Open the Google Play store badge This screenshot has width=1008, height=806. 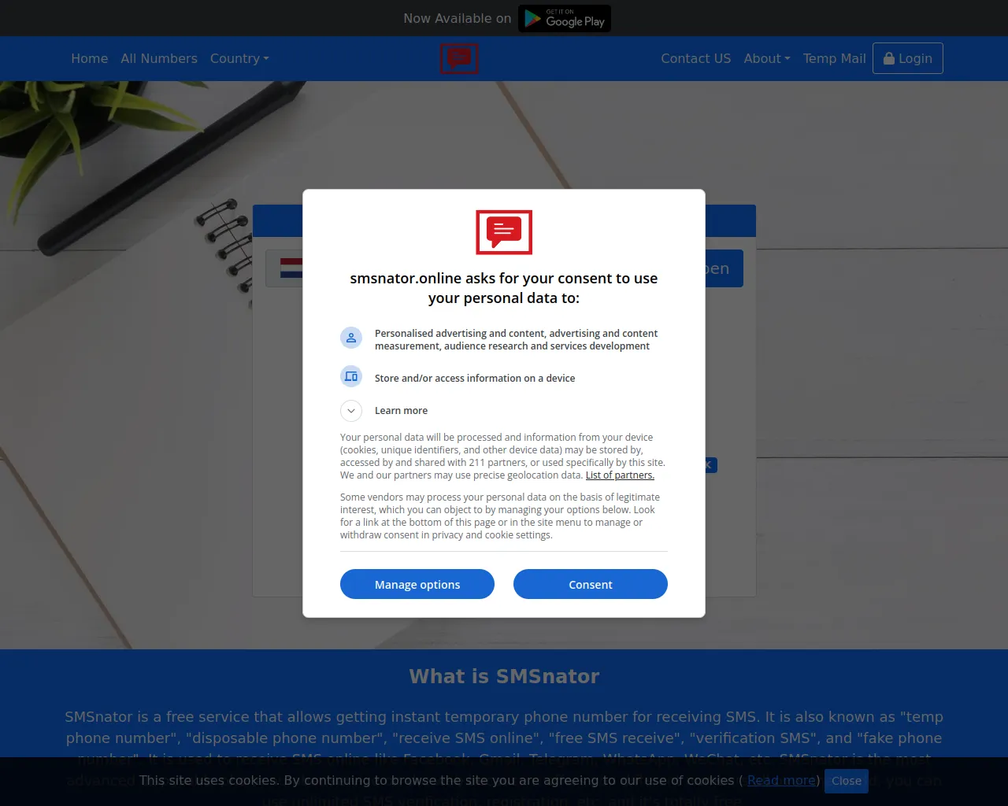pos(565,18)
